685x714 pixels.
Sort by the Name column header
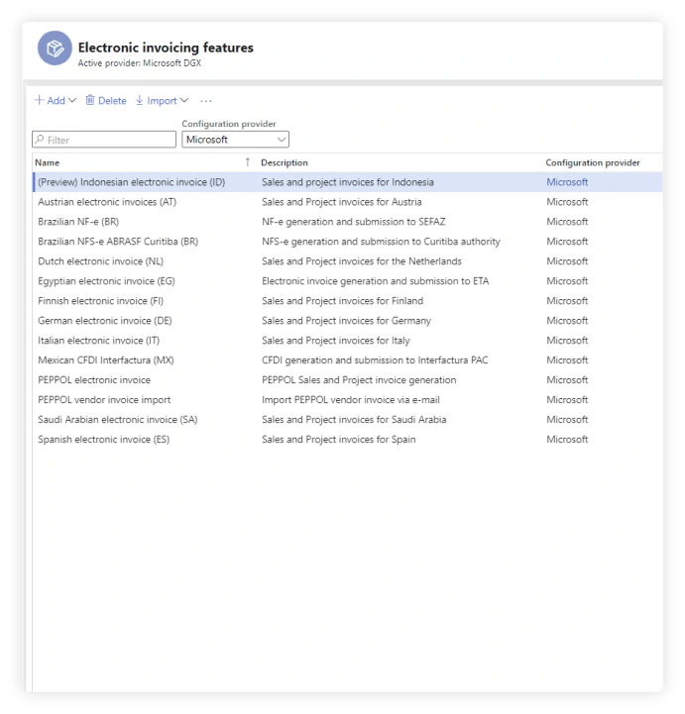click(x=48, y=162)
